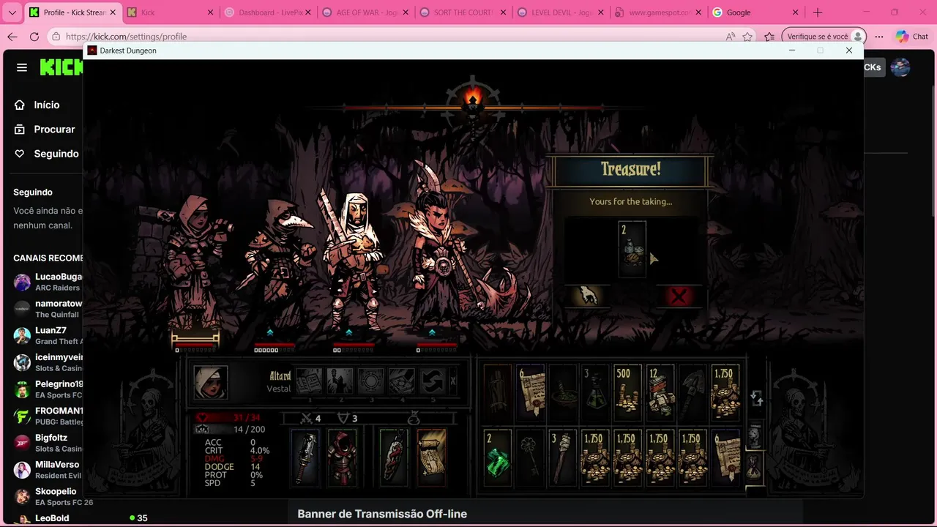The width and height of the screenshot is (937, 527).
Task: Switch to the map side tab
Action: tap(754, 436)
